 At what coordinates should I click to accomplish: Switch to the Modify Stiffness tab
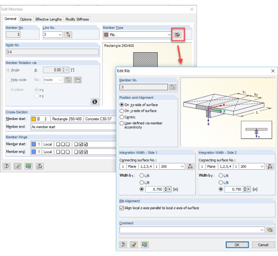point(77,19)
